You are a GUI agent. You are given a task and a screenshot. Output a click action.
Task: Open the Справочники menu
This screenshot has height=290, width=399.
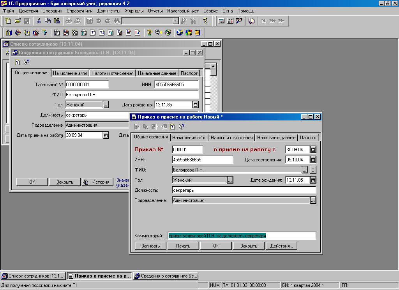click(79, 11)
